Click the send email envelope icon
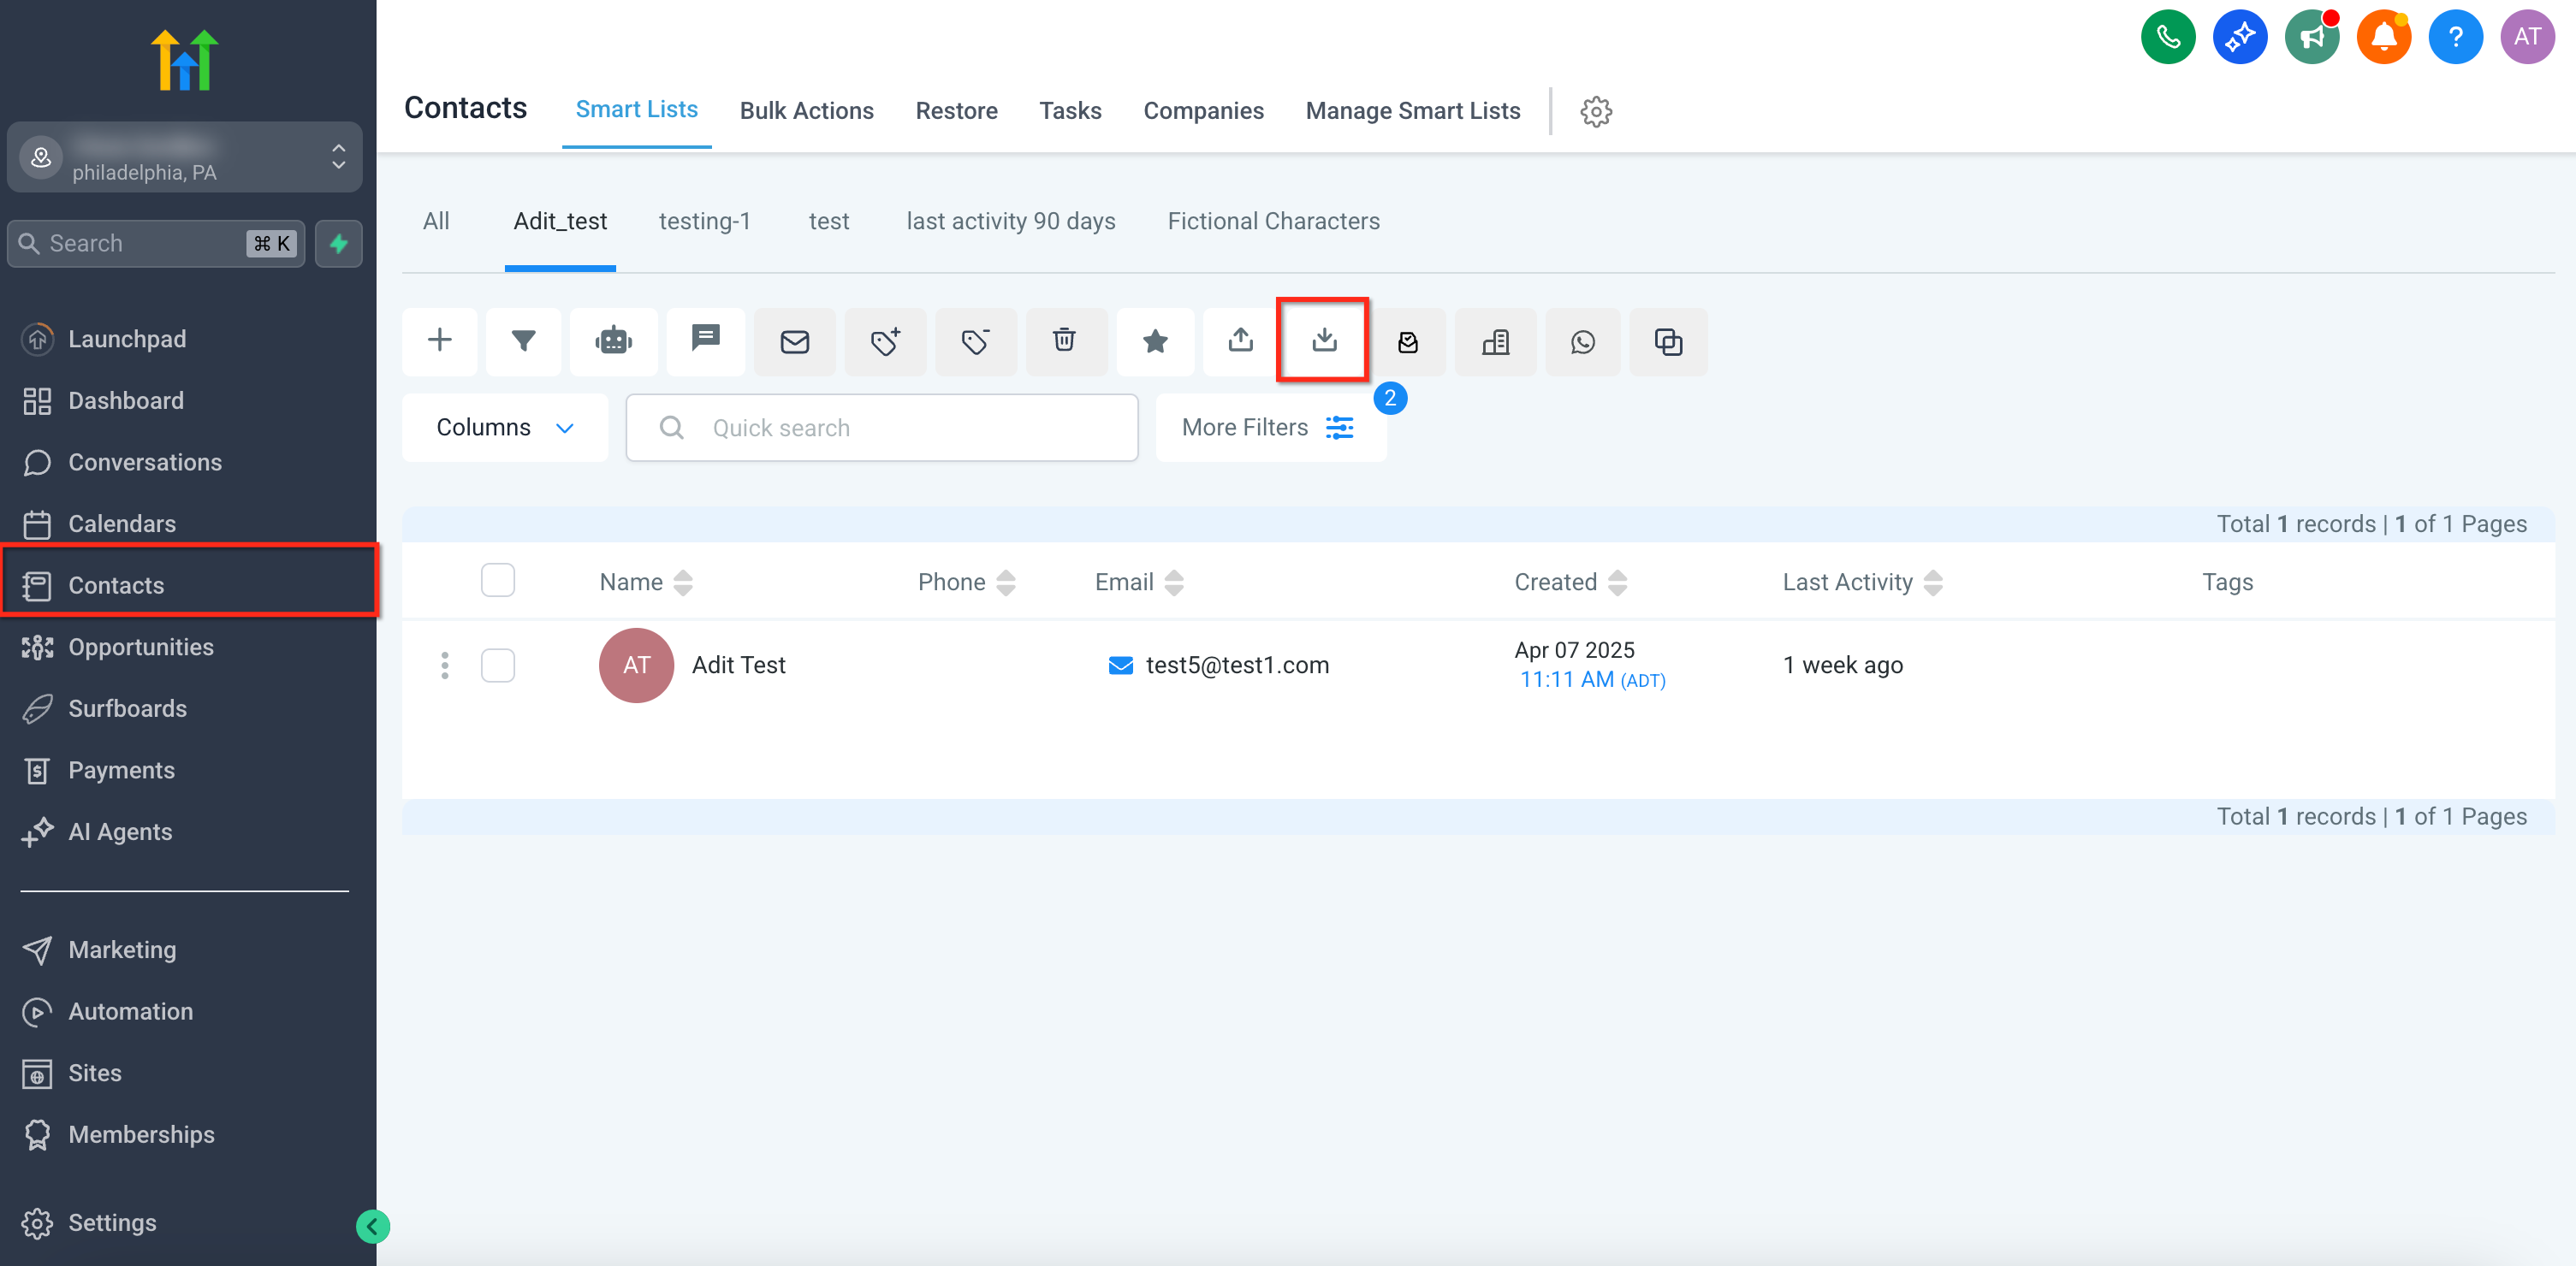Image resolution: width=2576 pixels, height=1266 pixels. [x=794, y=341]
